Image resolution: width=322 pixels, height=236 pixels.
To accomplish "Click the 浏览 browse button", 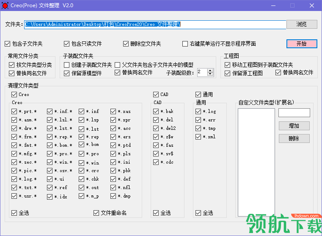I will point(302,24).
